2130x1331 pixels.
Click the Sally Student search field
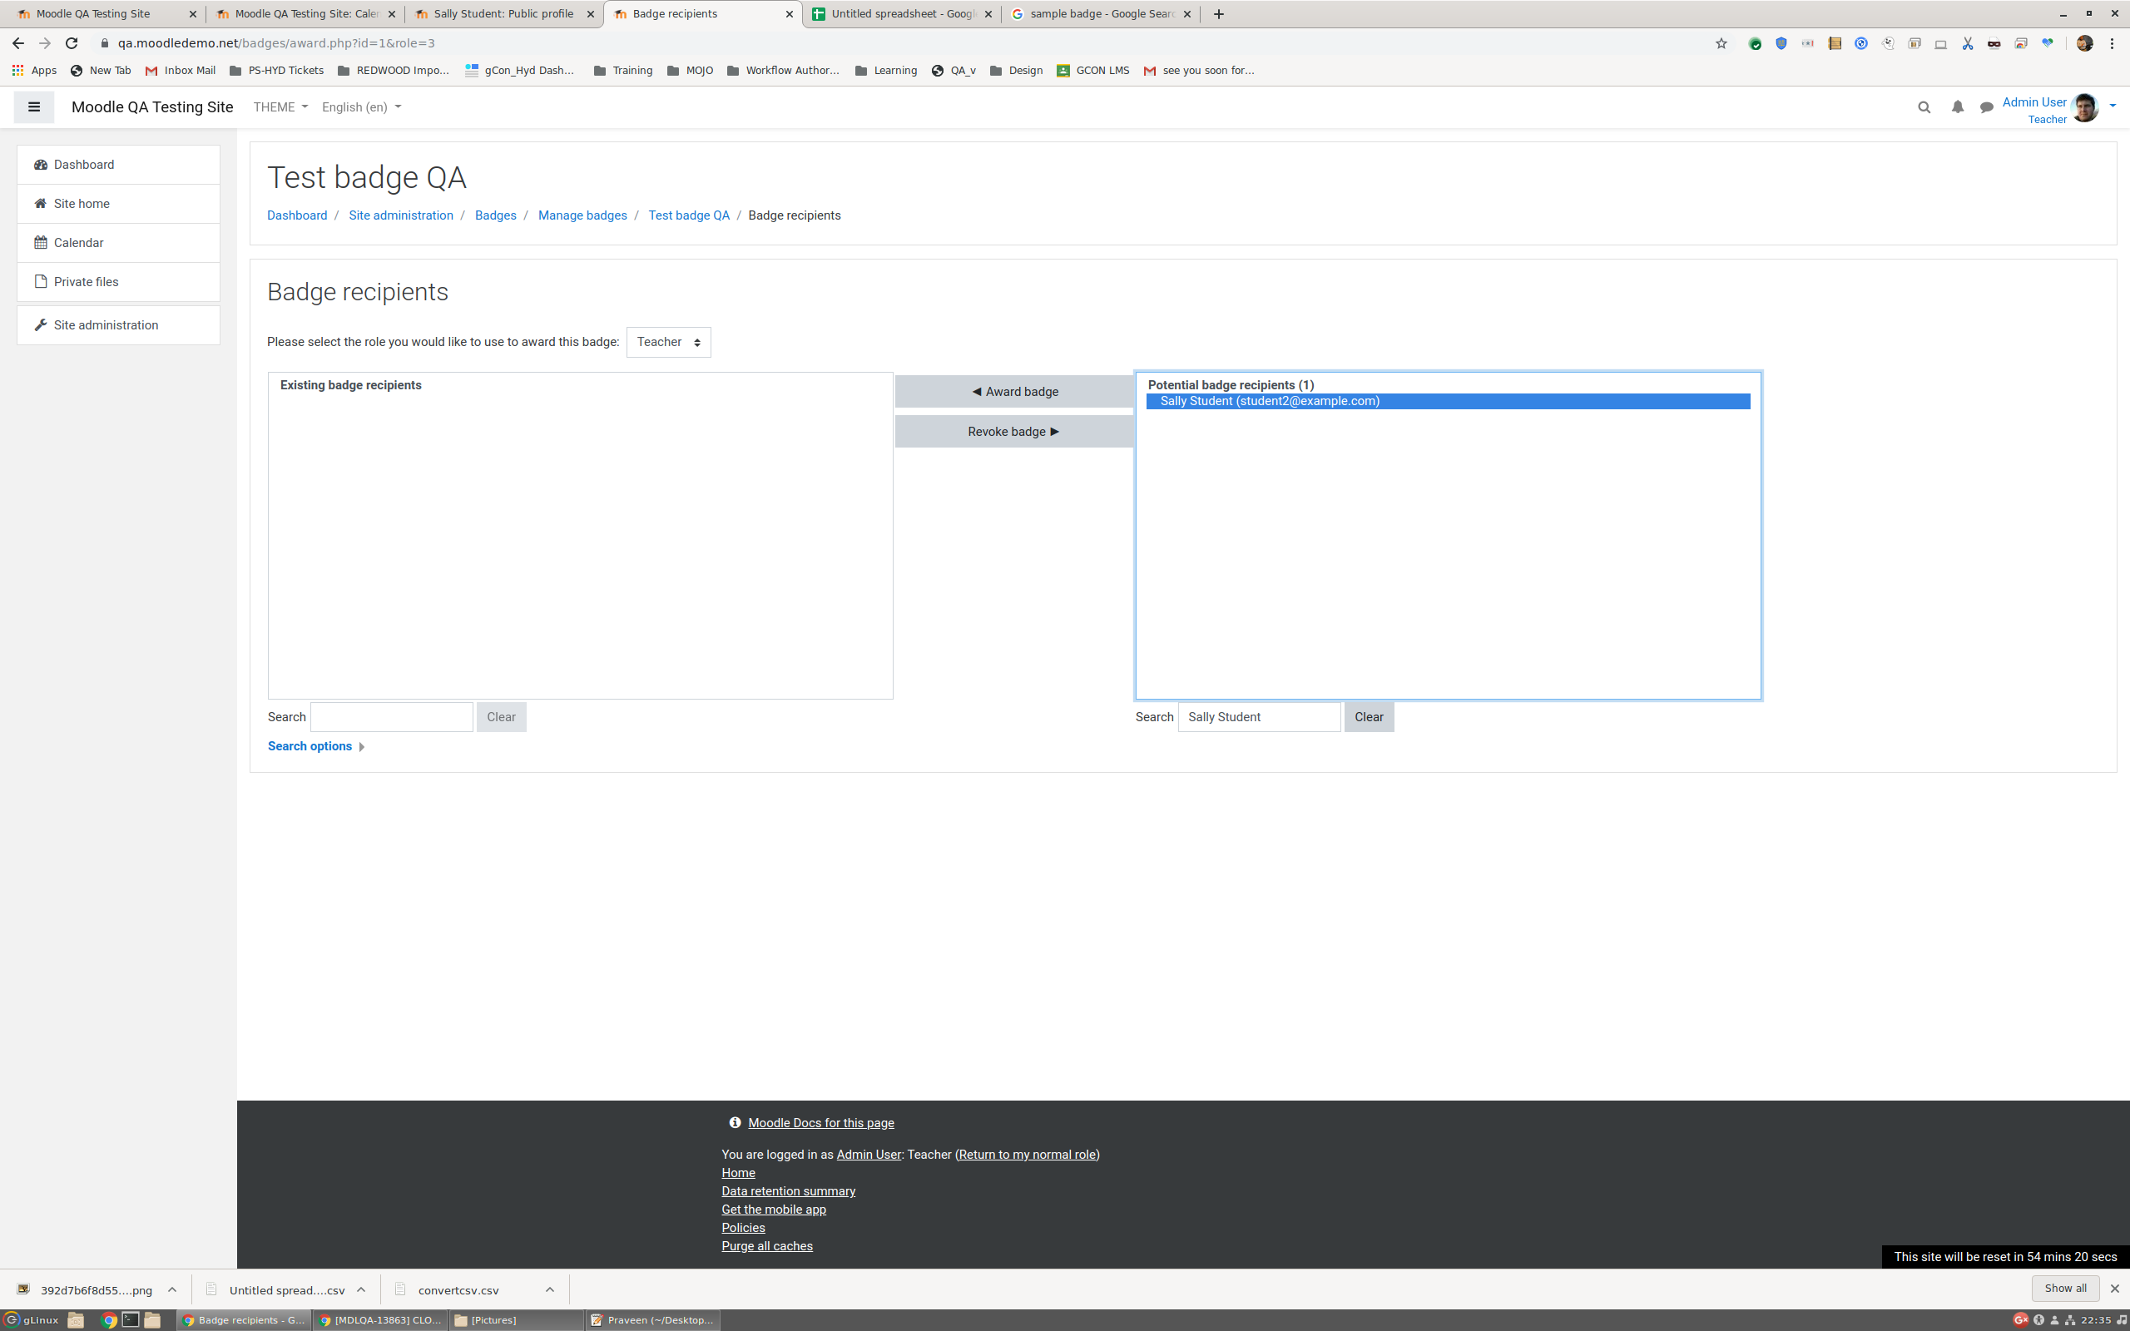[x=1259, y=716]
